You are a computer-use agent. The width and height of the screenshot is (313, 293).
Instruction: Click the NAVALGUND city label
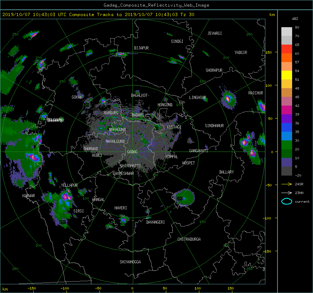click(x=115, y=141)
